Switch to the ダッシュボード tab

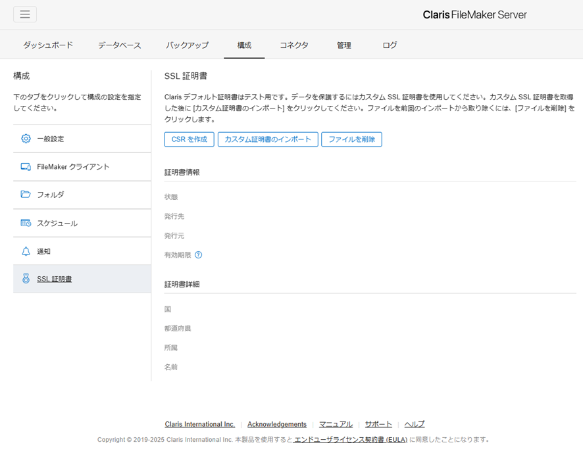(48, 45)
